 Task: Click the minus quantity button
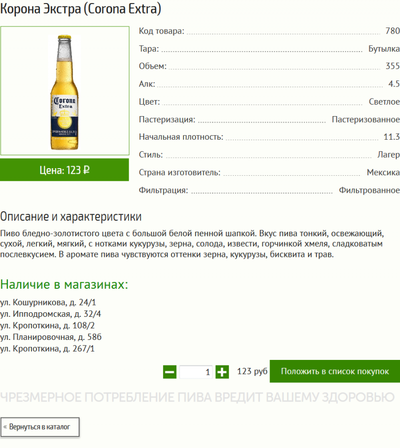click(170, 372)
